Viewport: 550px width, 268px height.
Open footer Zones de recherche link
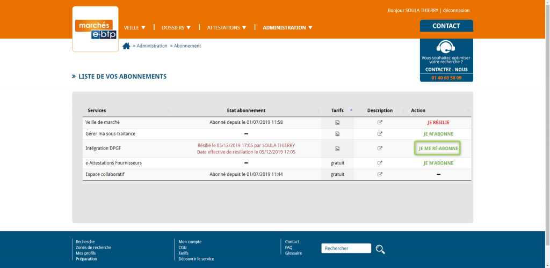coord(93,247)
